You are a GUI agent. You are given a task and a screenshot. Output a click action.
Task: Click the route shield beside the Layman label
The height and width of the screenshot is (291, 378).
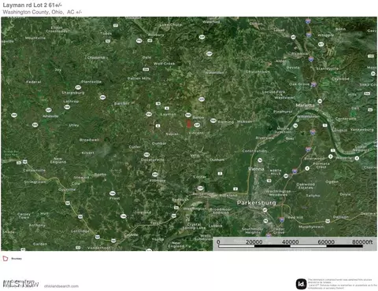coord(149,114)
